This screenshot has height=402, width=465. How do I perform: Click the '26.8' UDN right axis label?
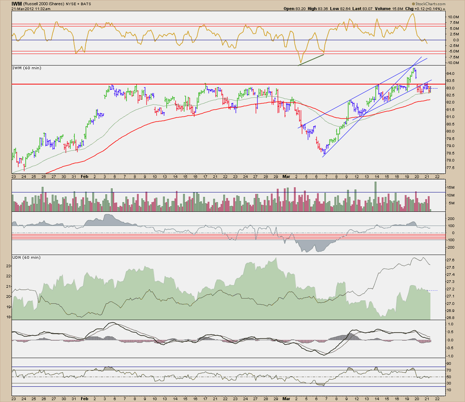451,318
